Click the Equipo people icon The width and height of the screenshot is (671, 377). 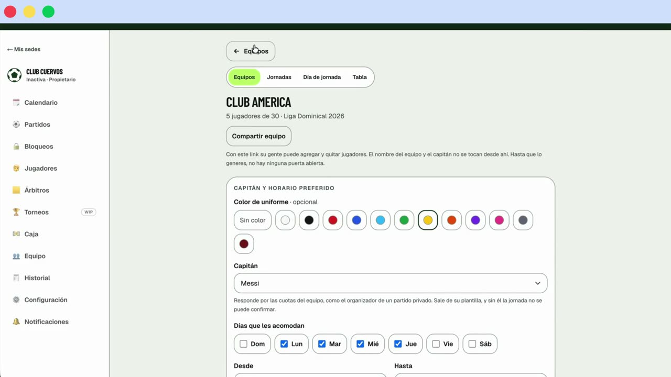point(16,256)
